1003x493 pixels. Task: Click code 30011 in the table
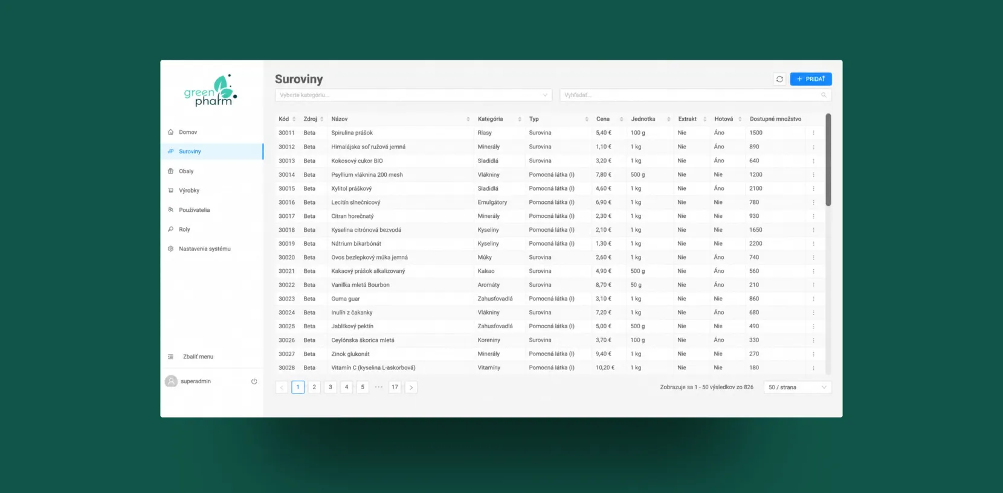click(x=286, y=133)
